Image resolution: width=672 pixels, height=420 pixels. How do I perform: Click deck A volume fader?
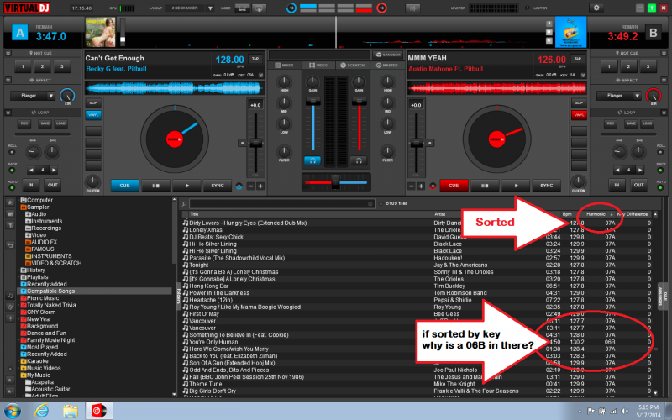point(312,102)
